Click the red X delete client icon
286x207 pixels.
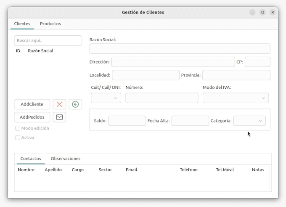coord(59,104)
